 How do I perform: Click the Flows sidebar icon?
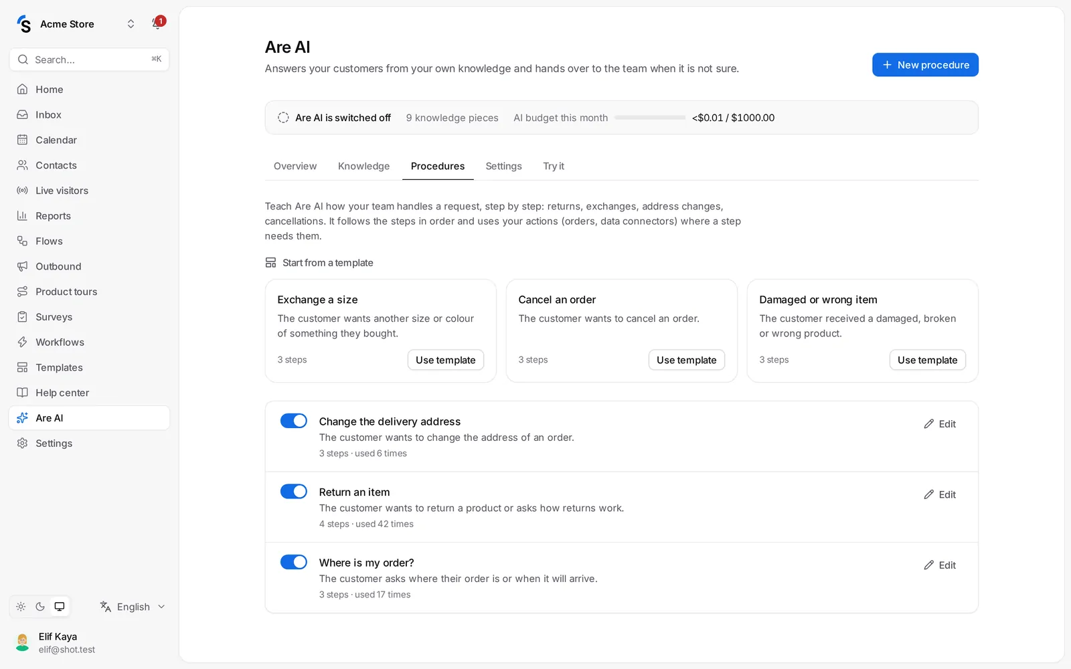coord(22,241)
